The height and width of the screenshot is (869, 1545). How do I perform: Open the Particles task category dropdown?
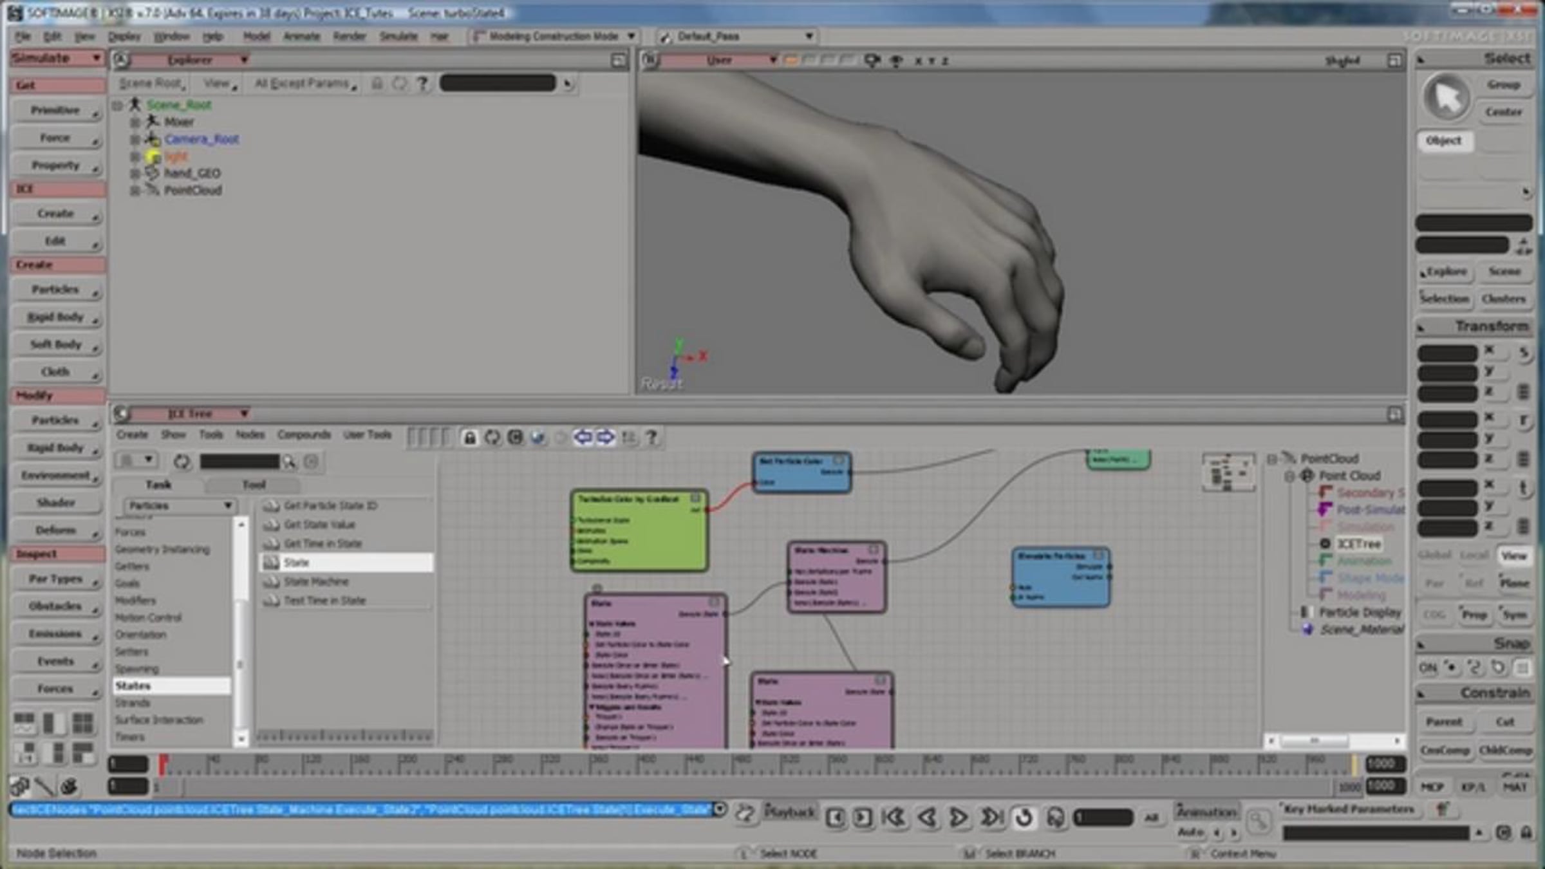click(x=179, y=506)
